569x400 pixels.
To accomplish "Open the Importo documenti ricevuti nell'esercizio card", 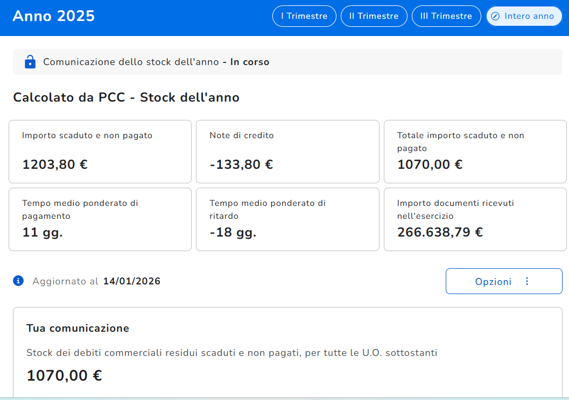I will 475,219.
